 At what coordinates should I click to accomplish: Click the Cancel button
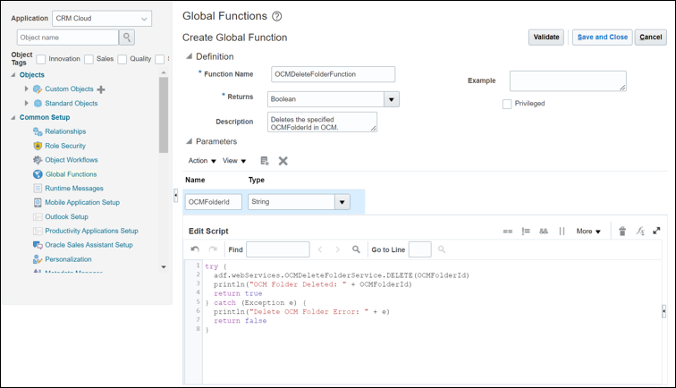coord(651,37)
